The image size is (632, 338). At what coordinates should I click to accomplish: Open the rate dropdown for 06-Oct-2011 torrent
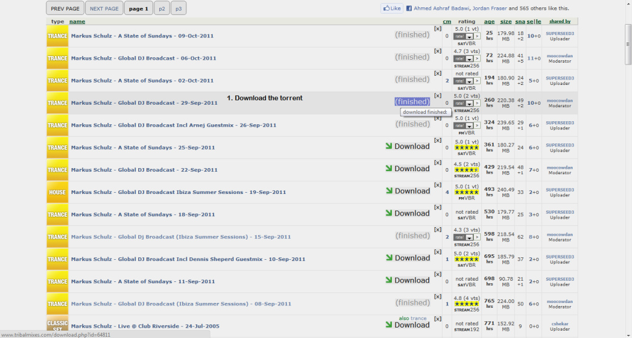tap(464, 58)
